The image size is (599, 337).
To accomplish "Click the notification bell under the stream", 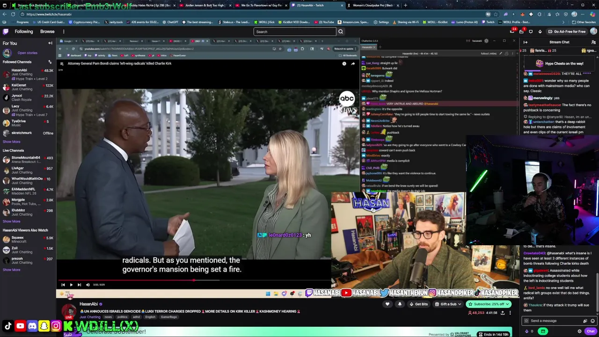I will click(x=400, y=304).
